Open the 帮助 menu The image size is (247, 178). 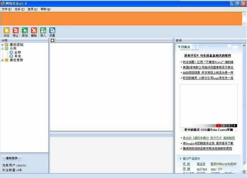click(46, 9)
